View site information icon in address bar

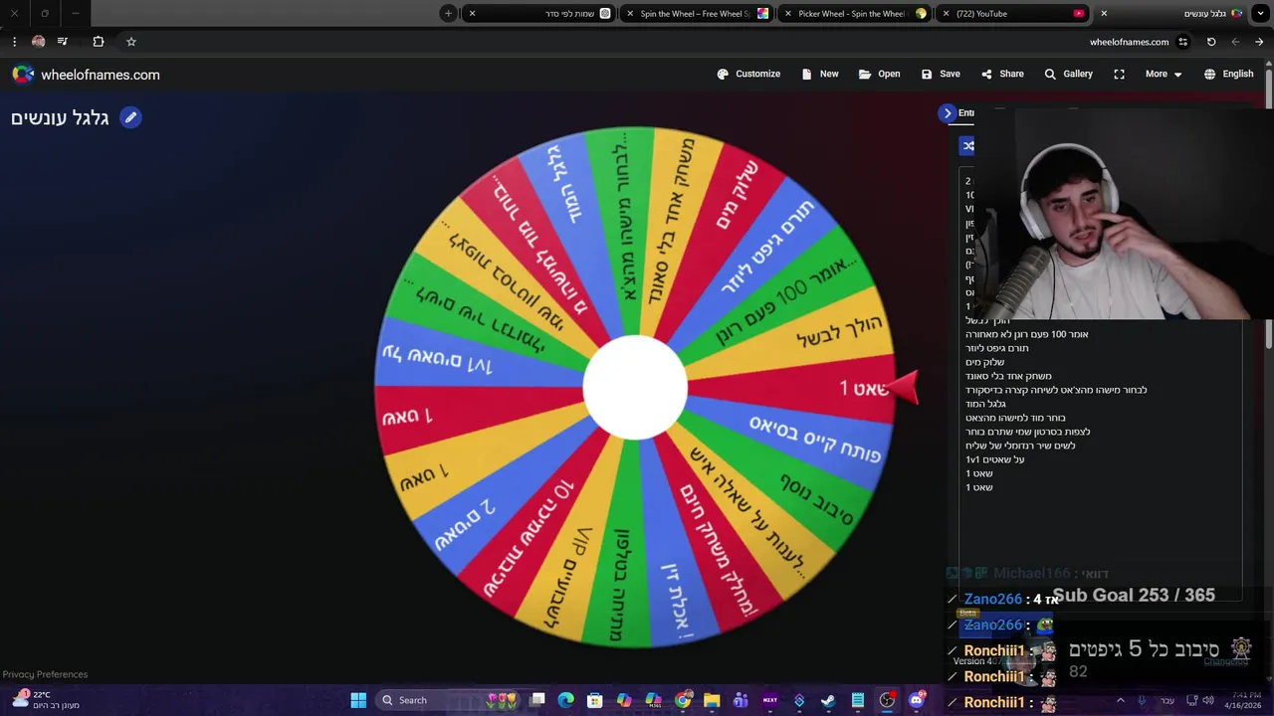pyautogui.click(x=1182, y=42)
